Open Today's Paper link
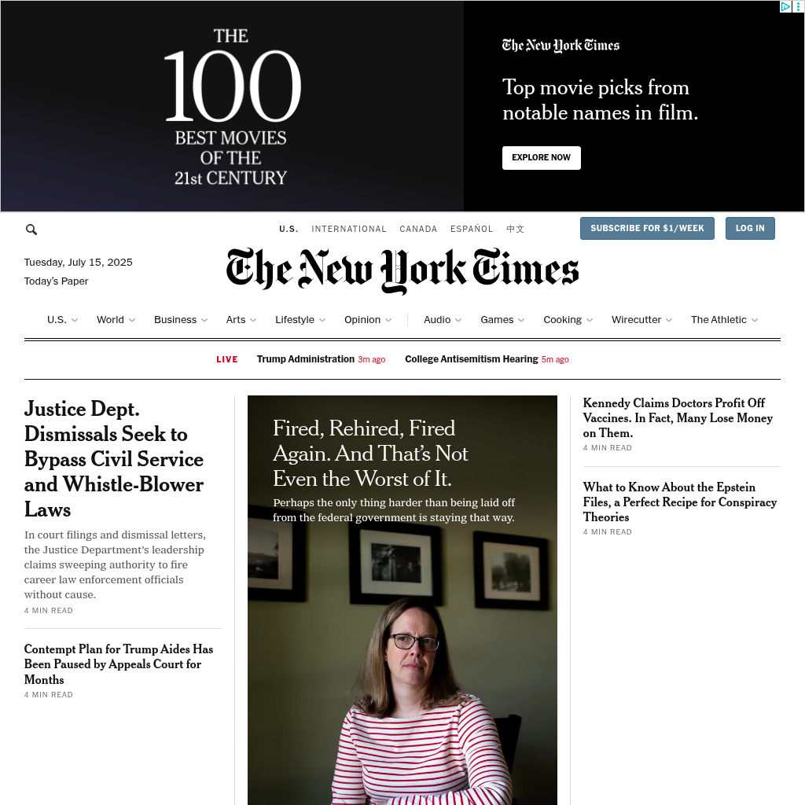Image resolution: width=805 pixels, height=805 pixels. (x=56, y=281)
